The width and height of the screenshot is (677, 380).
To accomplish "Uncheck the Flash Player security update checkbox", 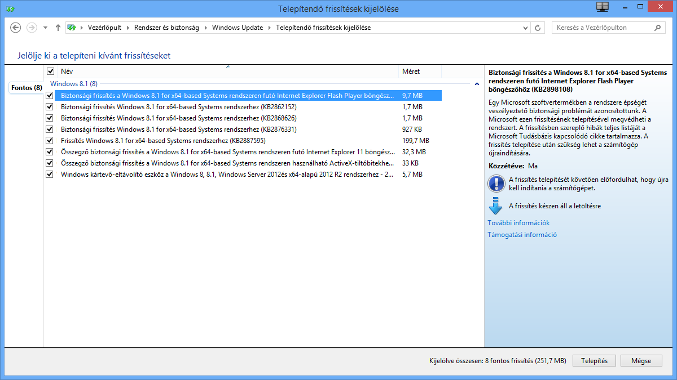I will click(50, 96).
